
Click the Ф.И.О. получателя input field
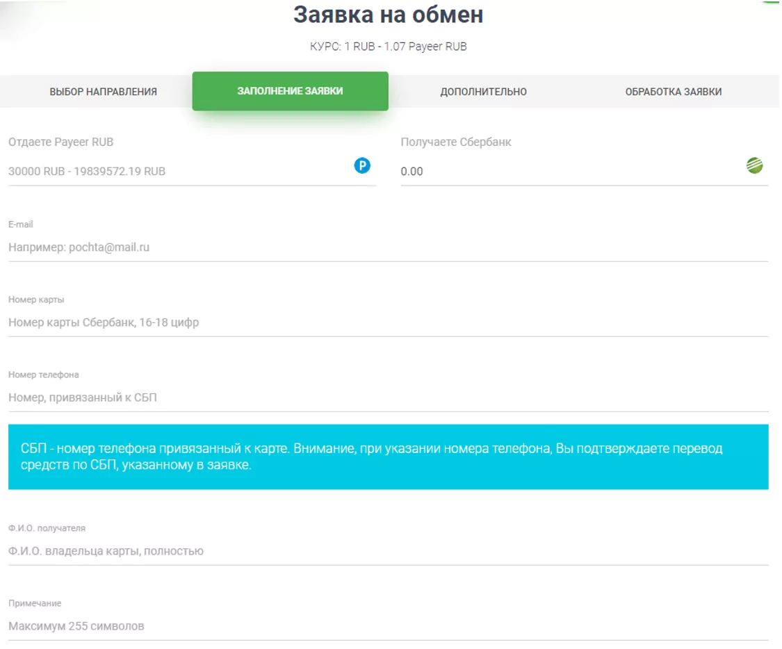[388, 551]
